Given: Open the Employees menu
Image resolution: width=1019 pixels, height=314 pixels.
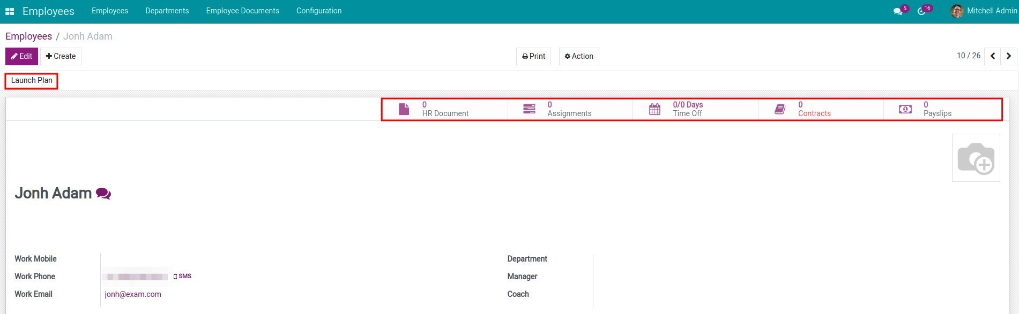Looking at the screenshot, I should tap(110, 11).
